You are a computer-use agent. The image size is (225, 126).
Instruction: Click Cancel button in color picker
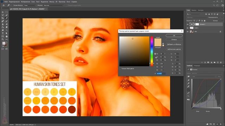pyautogui.click(x=174, y=40)
